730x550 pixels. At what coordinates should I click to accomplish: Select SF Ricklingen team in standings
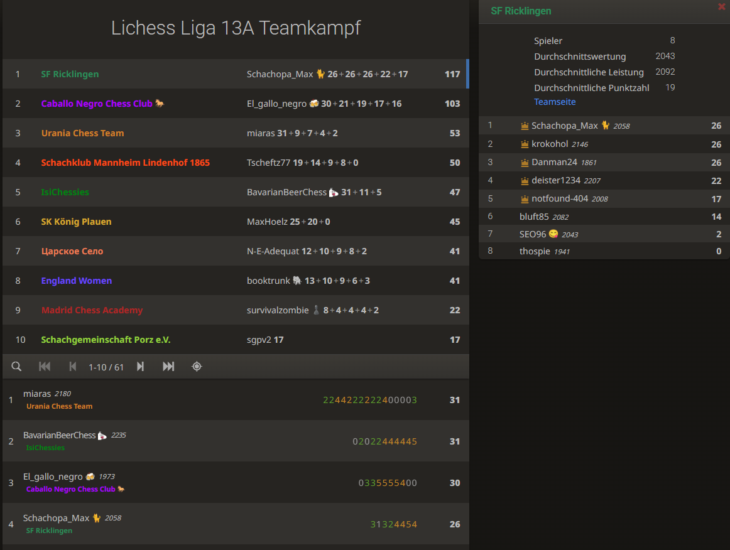tap(70, 74)
